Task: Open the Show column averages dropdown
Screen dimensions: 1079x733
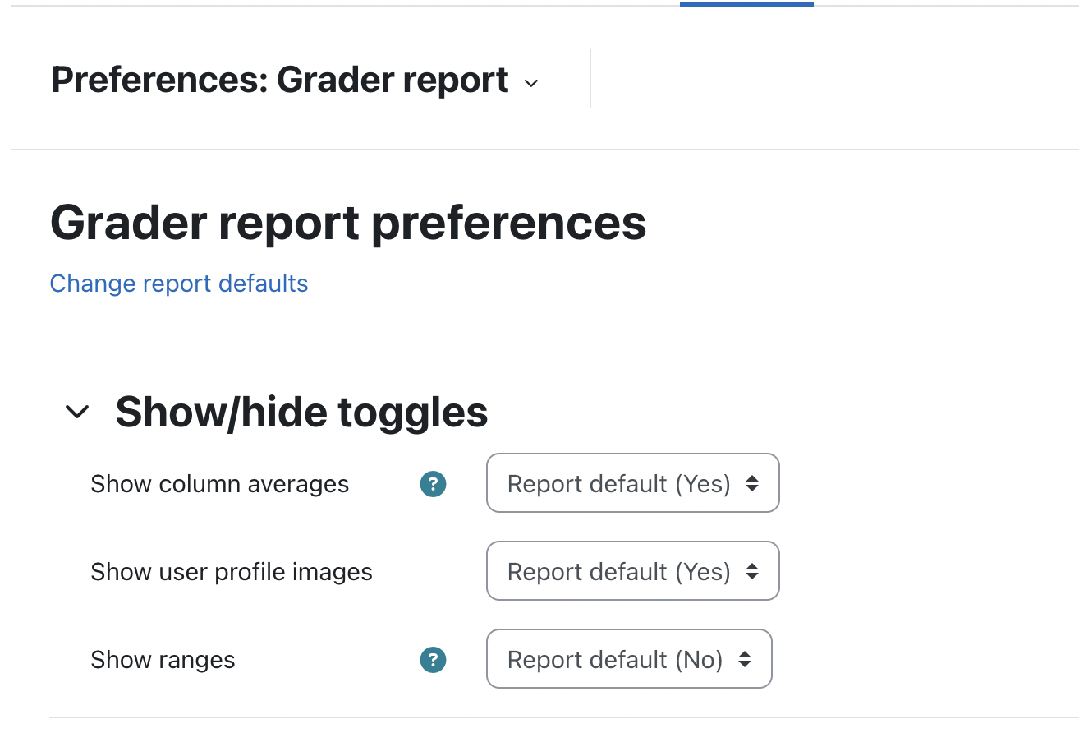Action: (632, 483)
